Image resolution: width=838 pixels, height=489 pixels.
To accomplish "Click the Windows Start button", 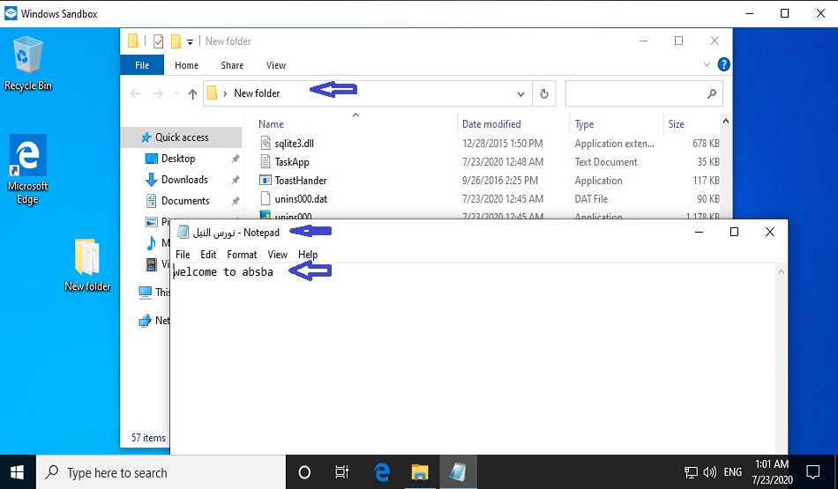I will (18, 472).
